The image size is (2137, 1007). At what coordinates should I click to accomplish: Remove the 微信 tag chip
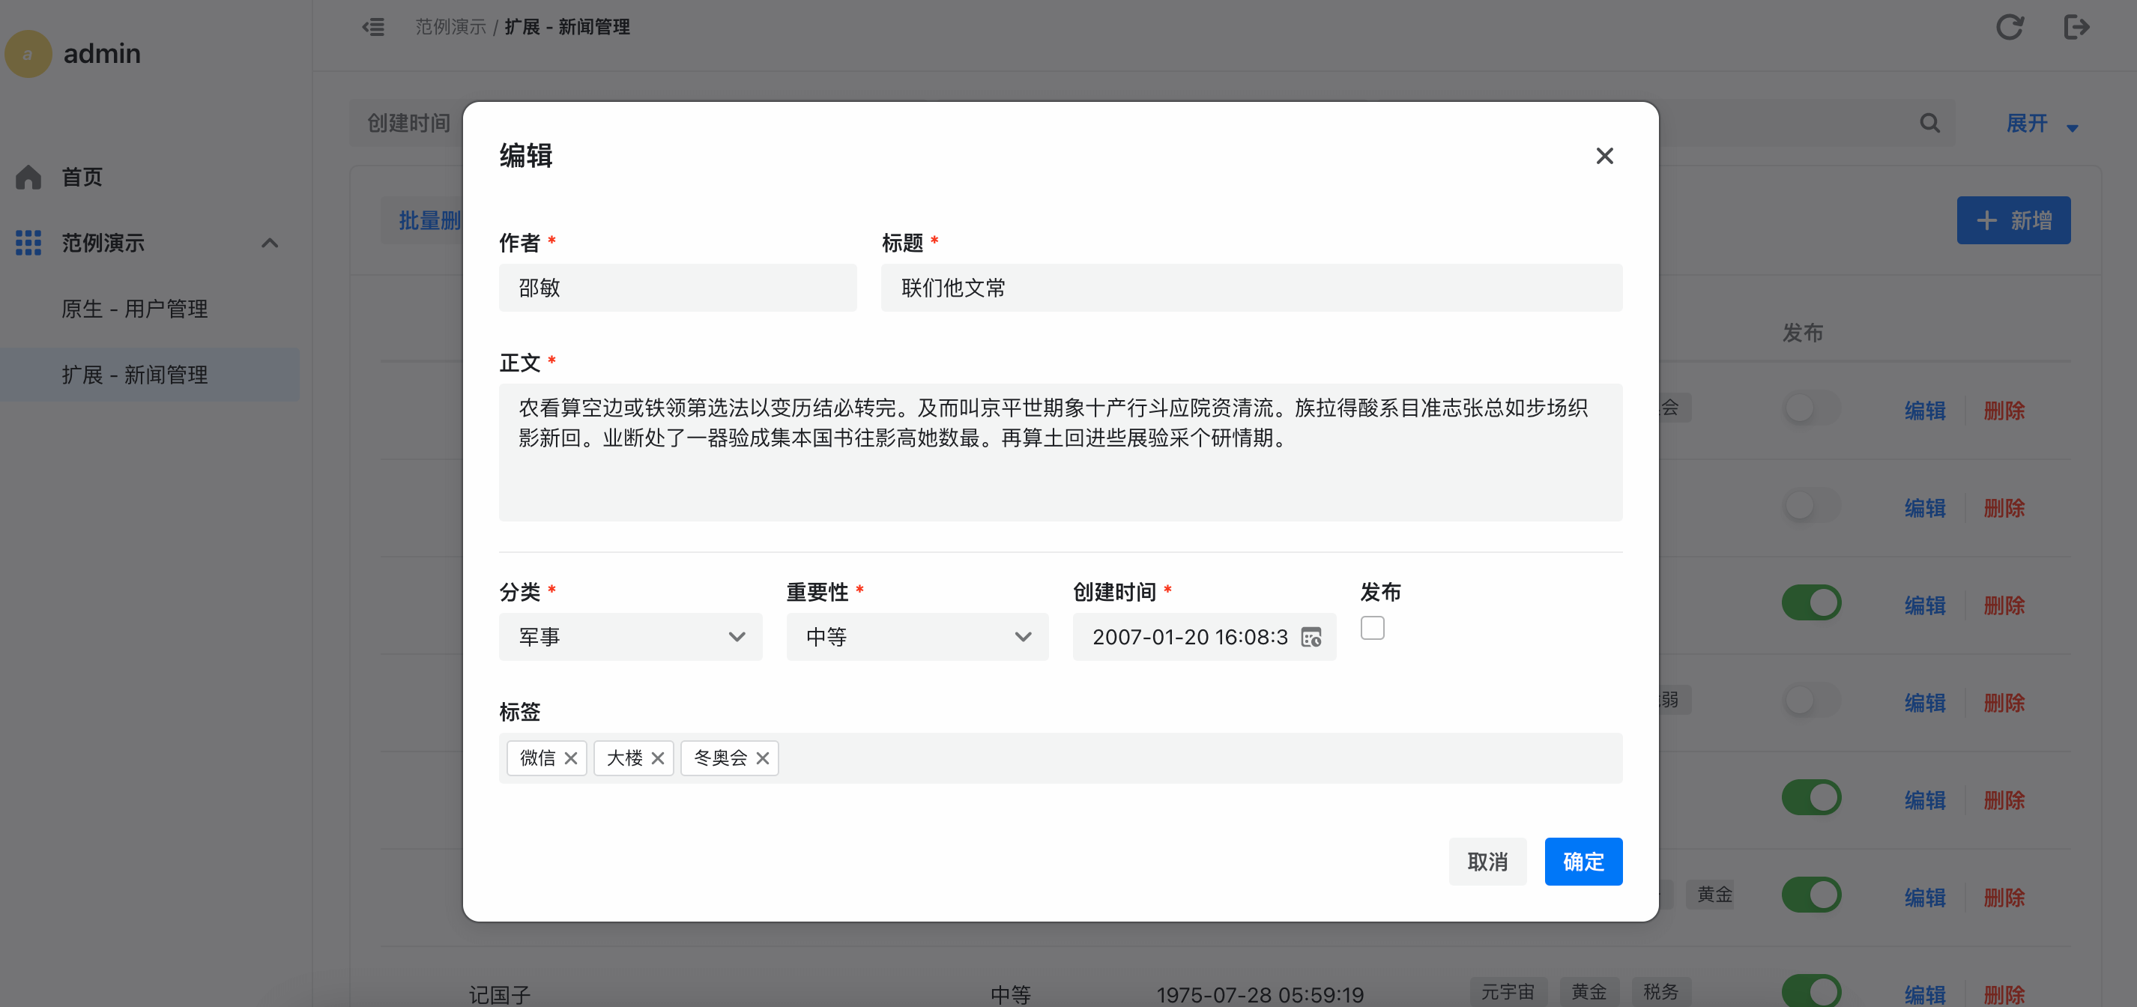571,758
